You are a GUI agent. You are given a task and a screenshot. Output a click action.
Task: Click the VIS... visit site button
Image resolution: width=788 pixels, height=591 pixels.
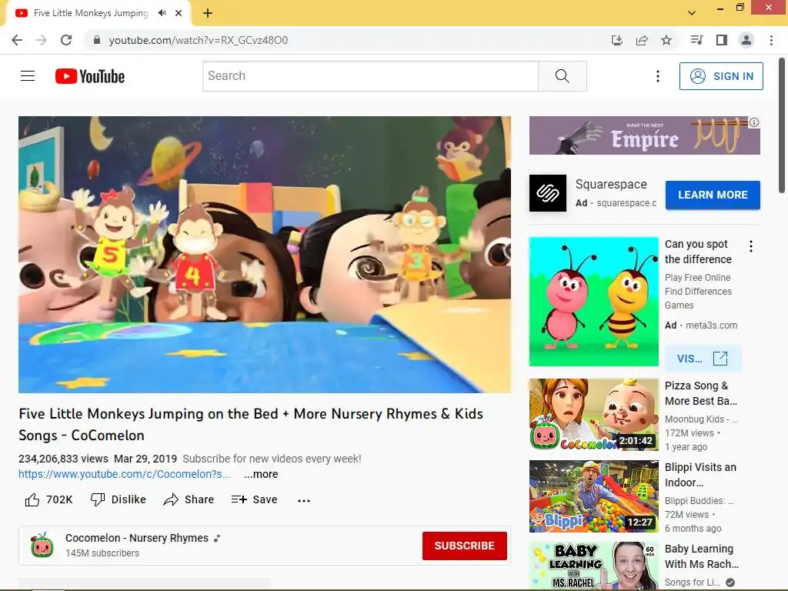[x=702, y=359]
